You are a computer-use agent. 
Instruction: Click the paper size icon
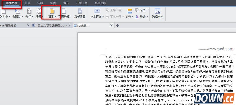click(3, 11)
